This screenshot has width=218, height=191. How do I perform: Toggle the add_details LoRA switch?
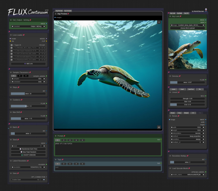(12, 54)
